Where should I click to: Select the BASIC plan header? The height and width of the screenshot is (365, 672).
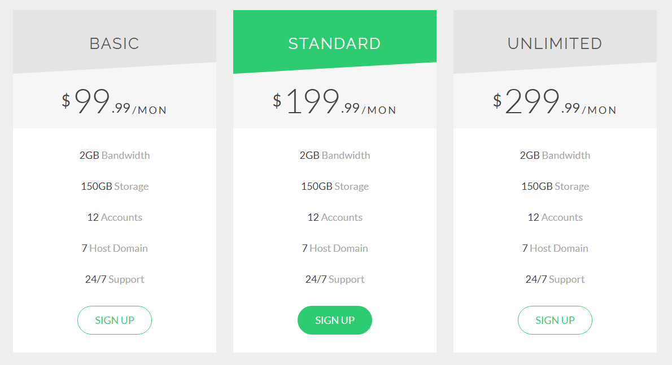click(114, 43)
